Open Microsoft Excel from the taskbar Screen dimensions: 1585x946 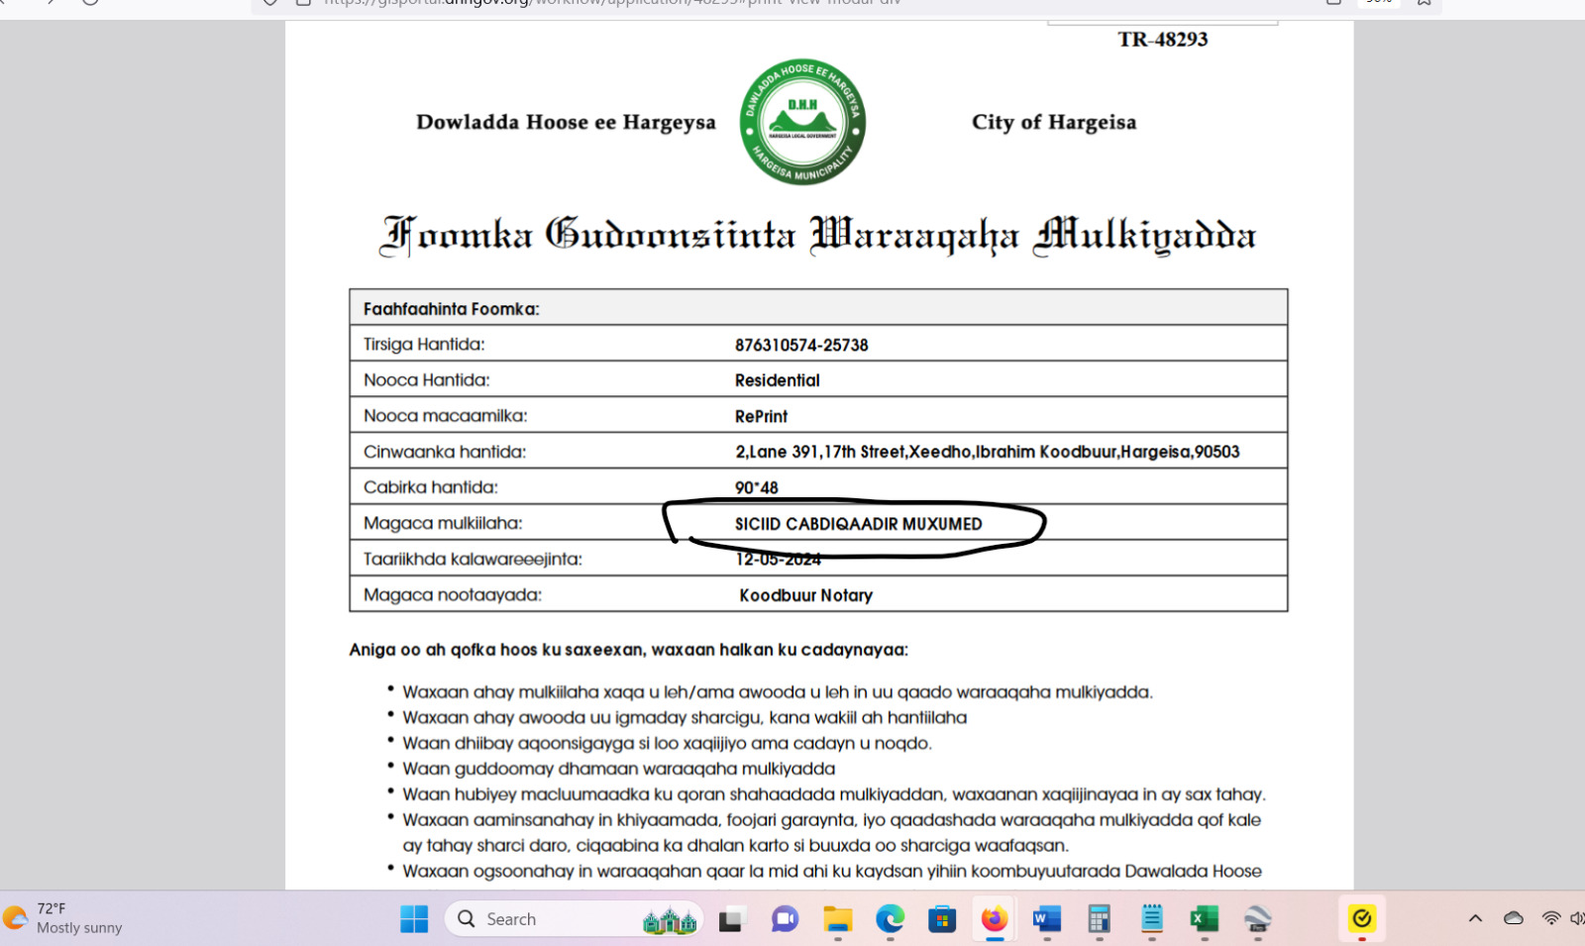click(x=1204, y=919)
